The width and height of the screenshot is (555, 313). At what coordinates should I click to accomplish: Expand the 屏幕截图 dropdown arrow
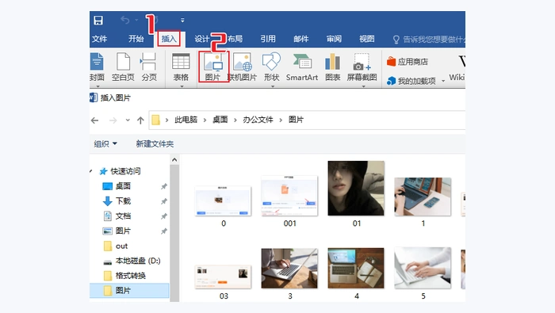click(363, 86)
